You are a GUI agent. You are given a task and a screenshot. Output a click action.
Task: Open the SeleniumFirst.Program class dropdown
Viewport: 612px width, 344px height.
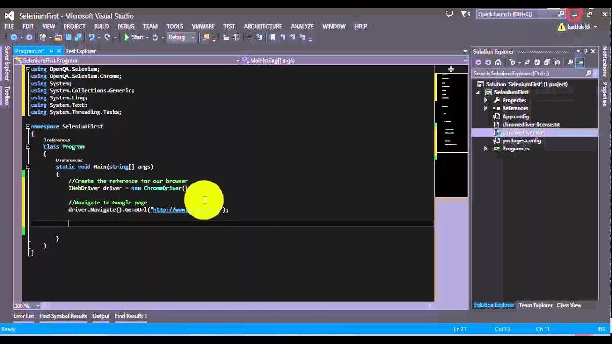(x=127, y=60)
